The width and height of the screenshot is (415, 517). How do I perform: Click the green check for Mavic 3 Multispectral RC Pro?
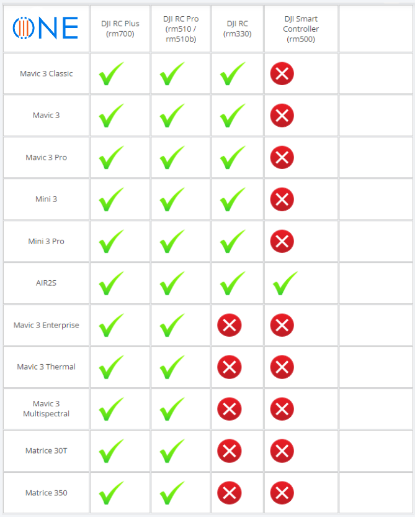click(x=172, y=409)
